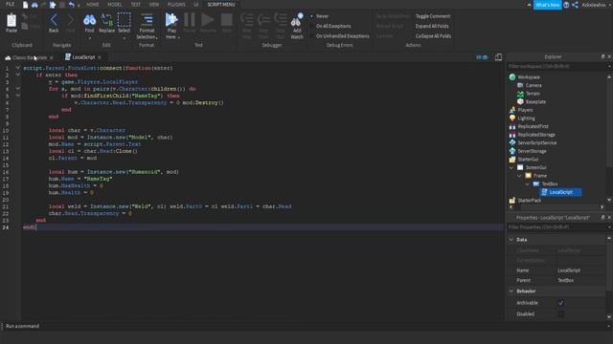Click the Filter workspace search field
The image size is (613, 344).
557,66
